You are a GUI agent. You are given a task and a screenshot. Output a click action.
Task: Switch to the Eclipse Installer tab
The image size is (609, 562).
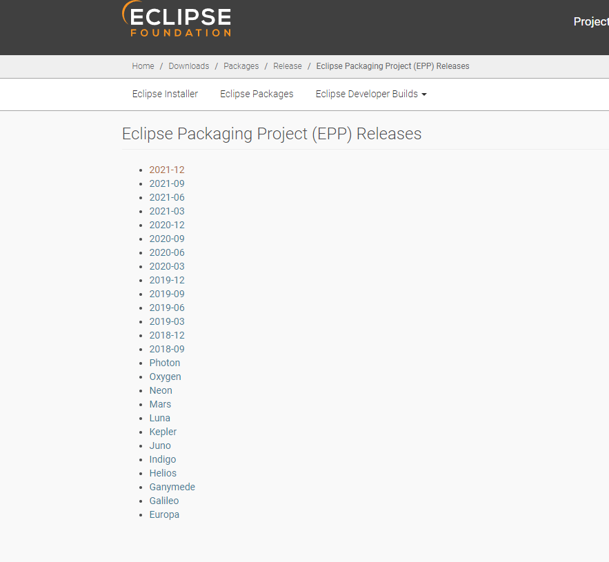click(x=164, y=94)
